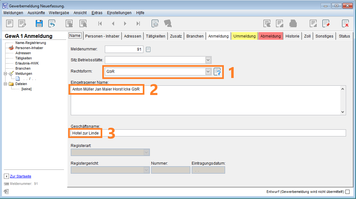Viewport: 356px width, 199px height.
Task: Open the Sitz Betriebsstätte dropdown
Action: tap(208, 60)
